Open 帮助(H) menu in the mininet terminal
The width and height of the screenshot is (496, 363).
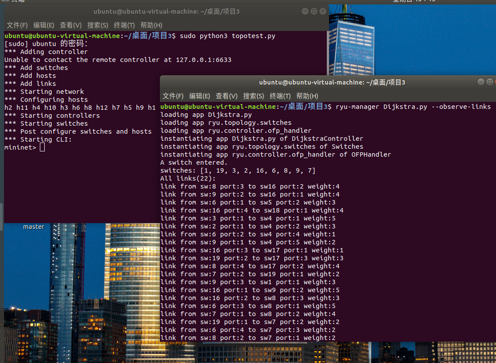pyautogui.click(x=151, y=25)
